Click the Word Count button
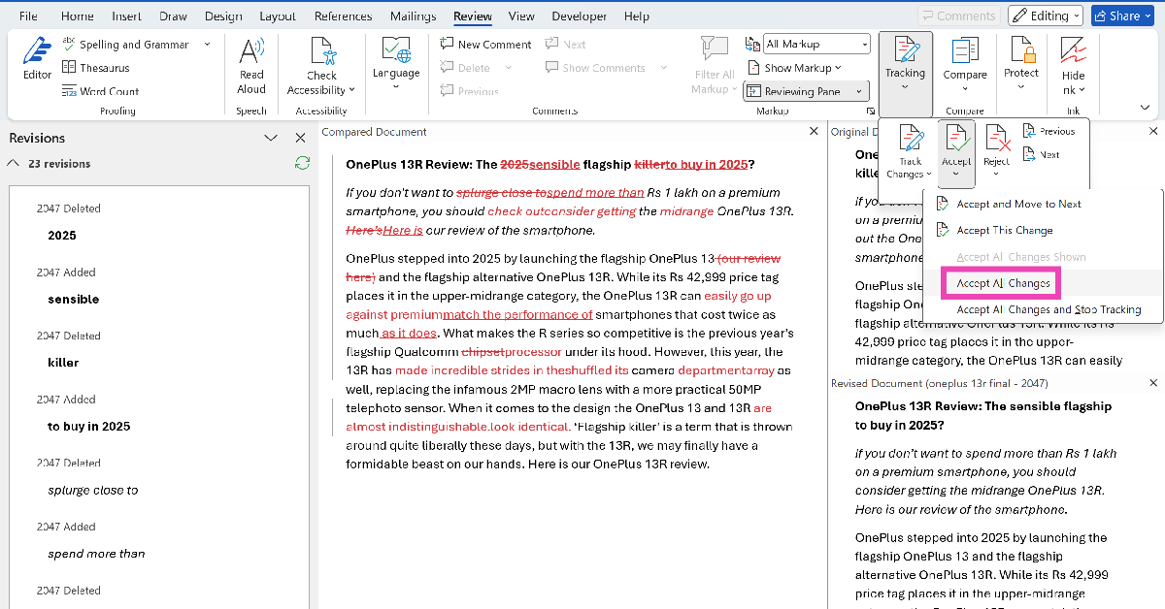 (x=100, y=91)
